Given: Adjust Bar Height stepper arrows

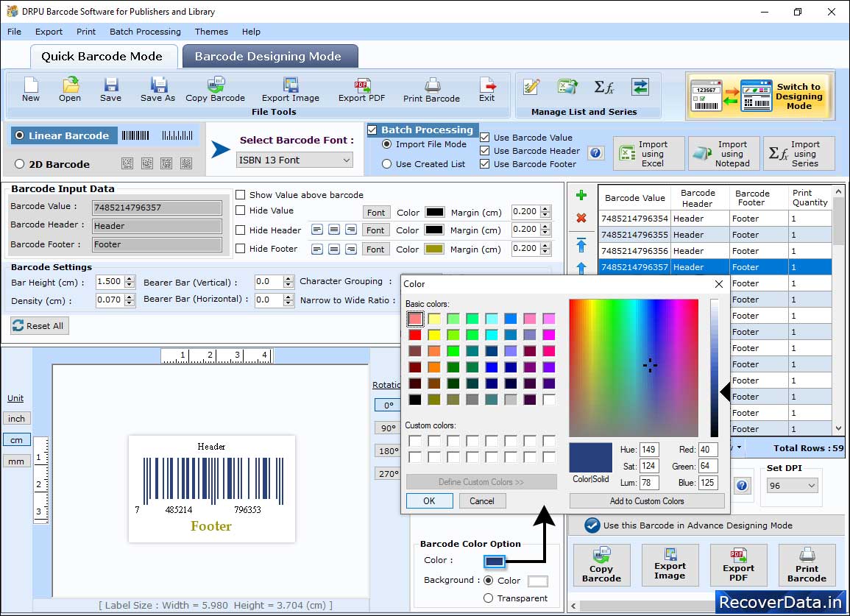Looking at the screenshot, I should pos(129,282).
